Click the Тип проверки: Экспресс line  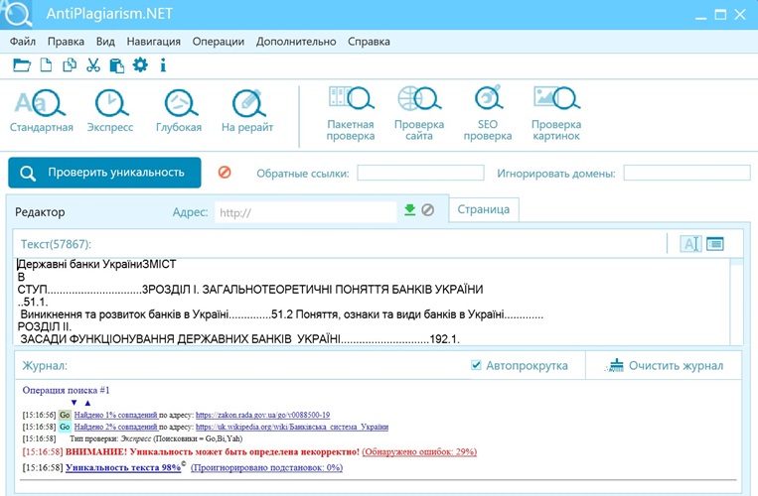pyautogui.click(x=156, y=439)
